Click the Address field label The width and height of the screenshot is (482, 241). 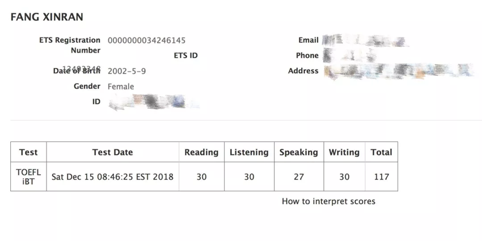pos(303,71)
